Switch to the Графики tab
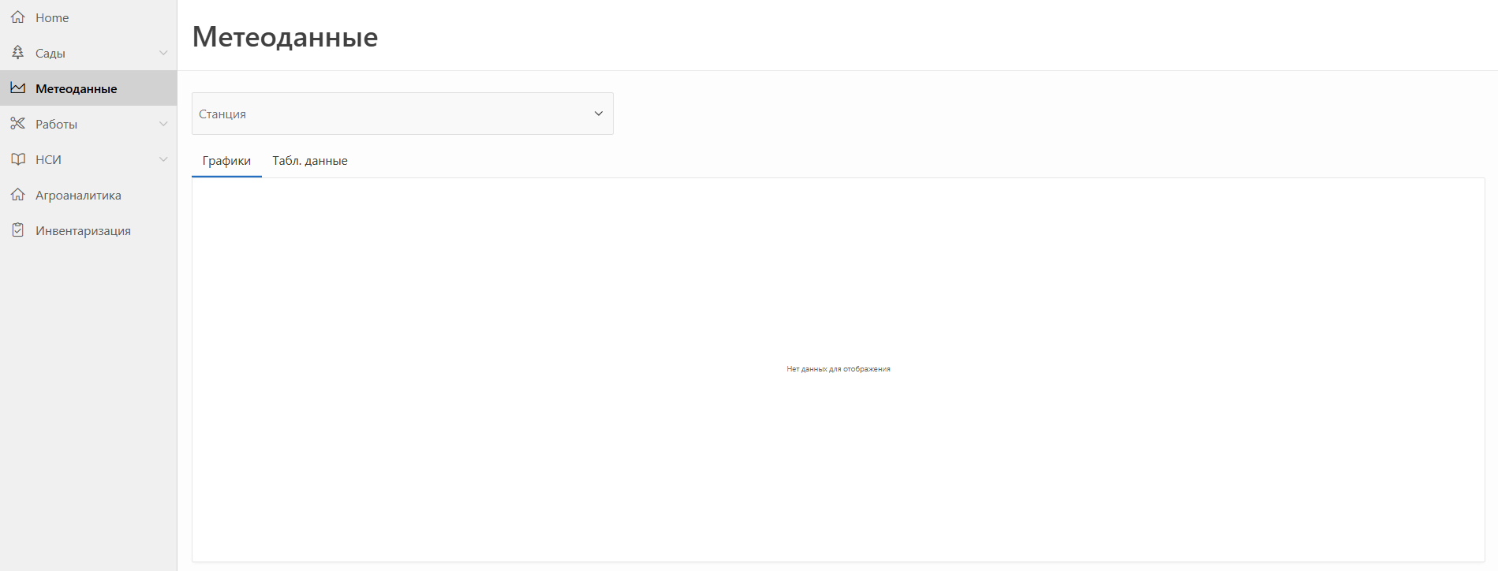 (x=226, y=161)
